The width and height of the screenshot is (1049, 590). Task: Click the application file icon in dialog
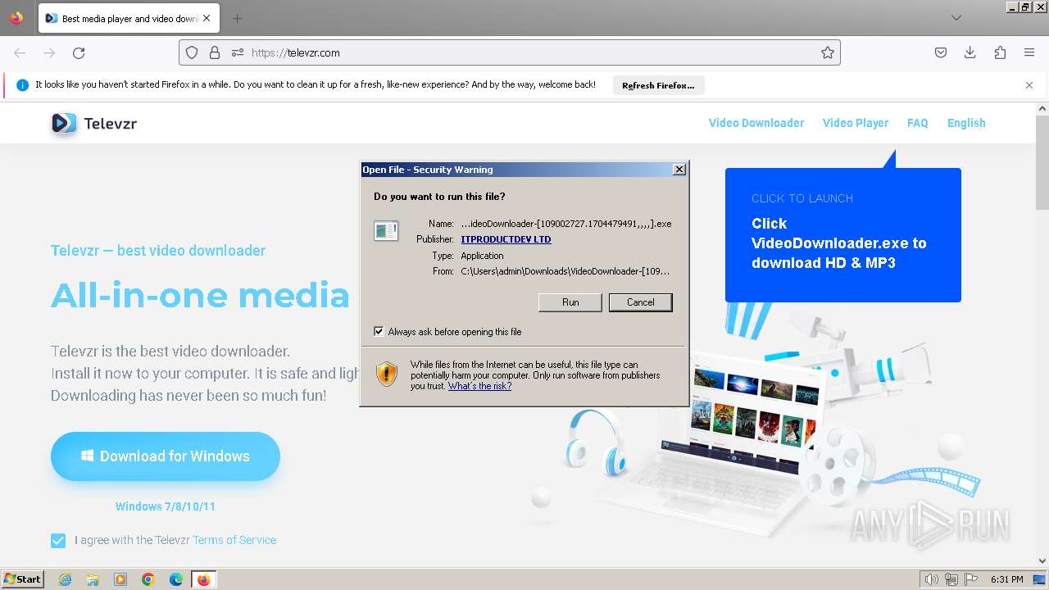click(x=386, y=230)
